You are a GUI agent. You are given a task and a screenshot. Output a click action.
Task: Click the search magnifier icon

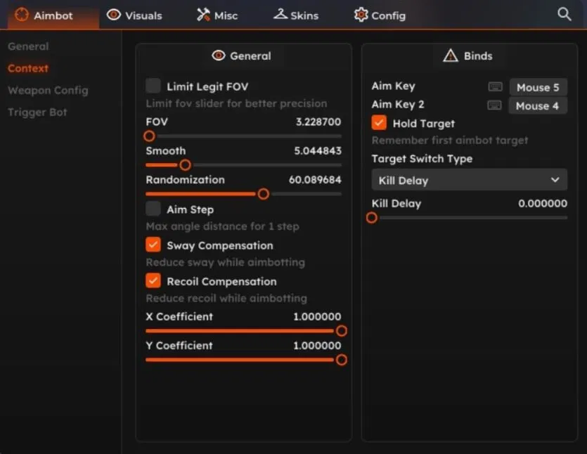click(562, 13)
